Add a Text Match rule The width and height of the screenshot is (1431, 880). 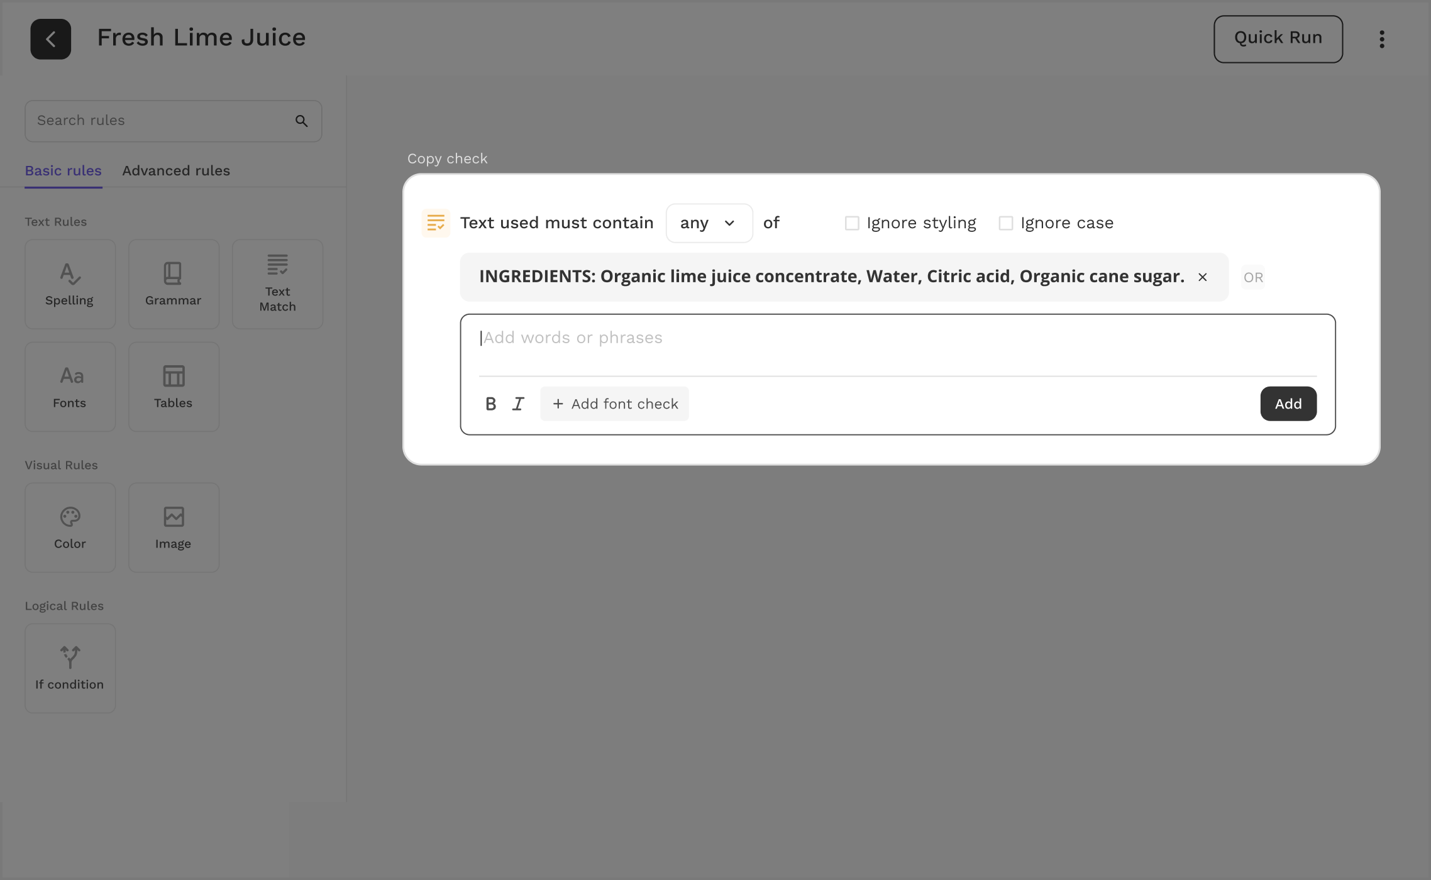point(277,283)
